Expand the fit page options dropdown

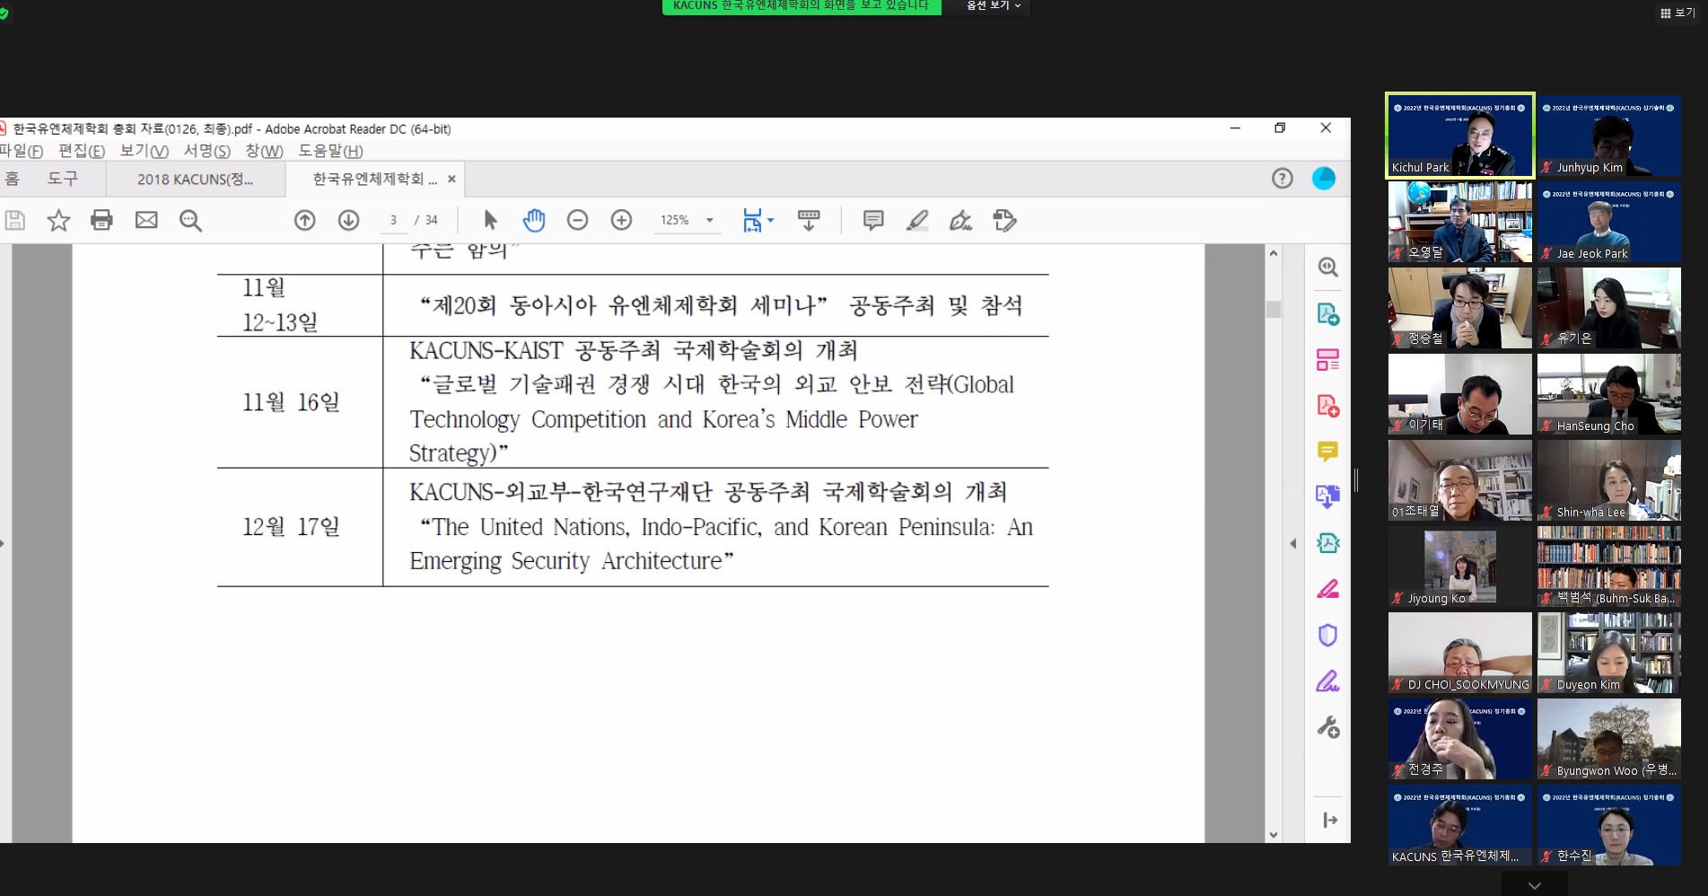[770, 220]
